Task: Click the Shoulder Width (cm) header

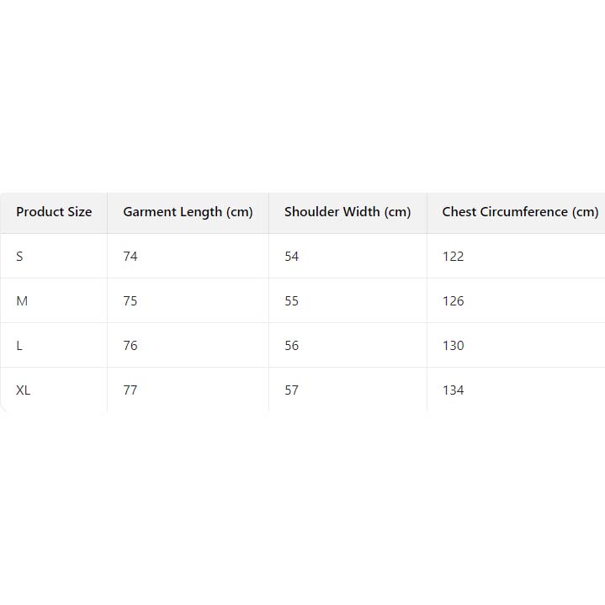Action: (x=348, y=212)
